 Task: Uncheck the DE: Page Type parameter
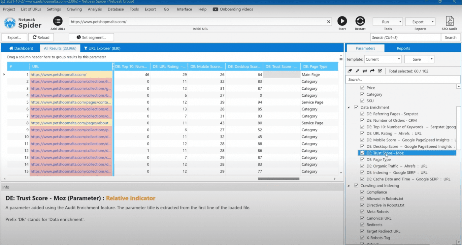[362, 160]
